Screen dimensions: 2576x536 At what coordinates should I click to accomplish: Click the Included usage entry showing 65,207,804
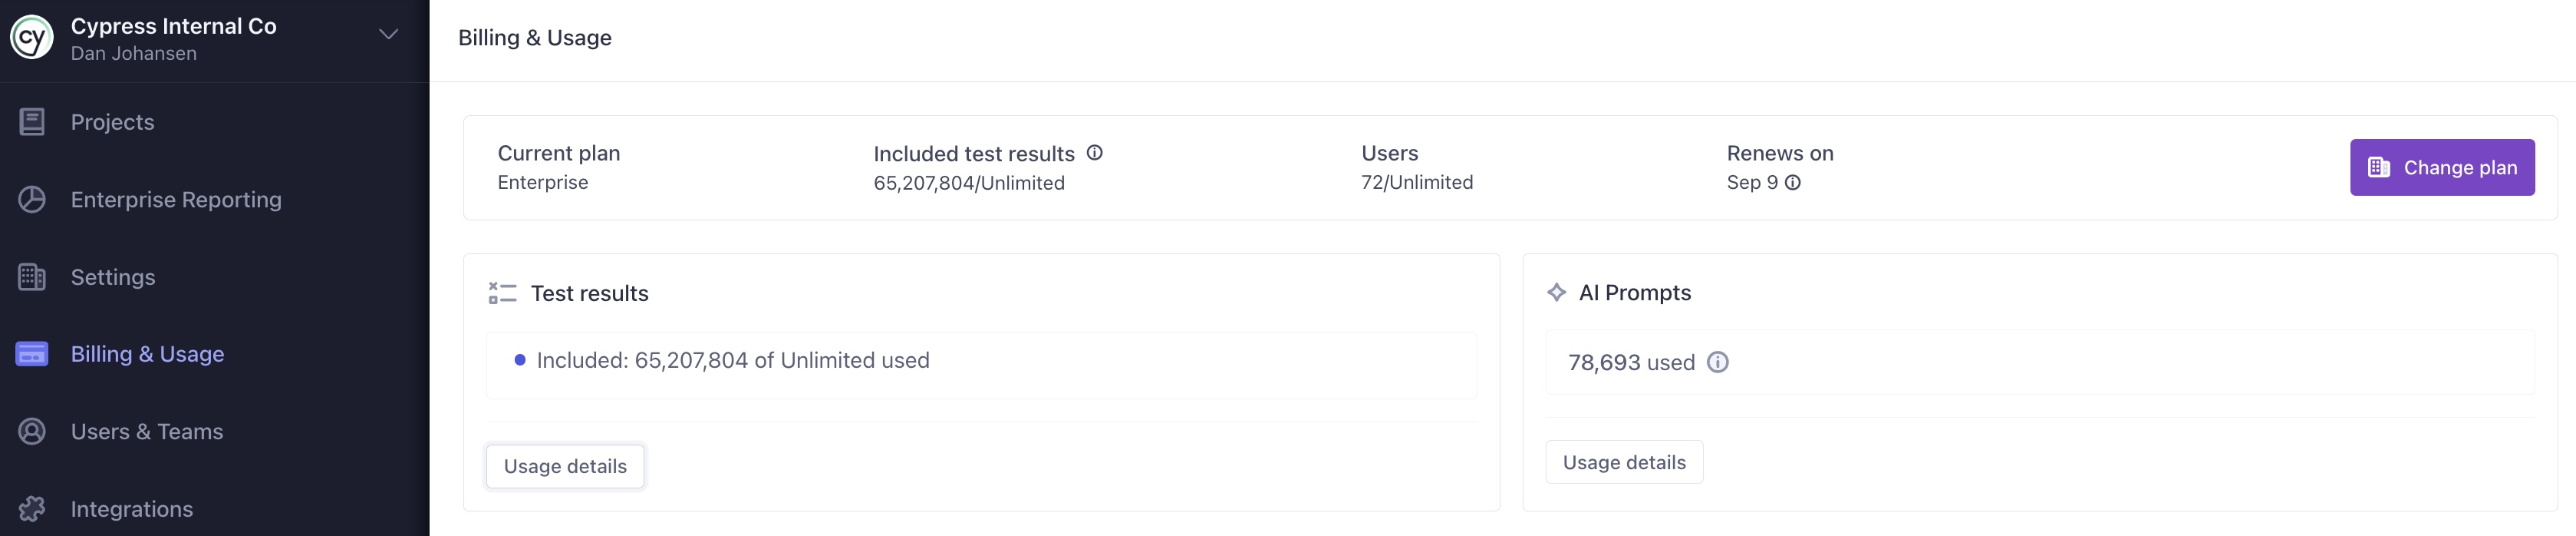732,359
